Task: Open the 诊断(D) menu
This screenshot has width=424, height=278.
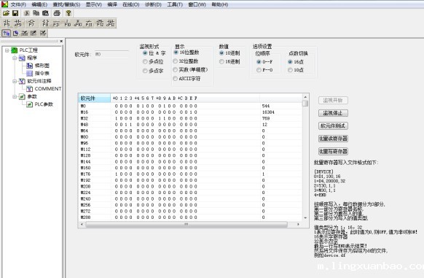Action: [x=153, y=4]
